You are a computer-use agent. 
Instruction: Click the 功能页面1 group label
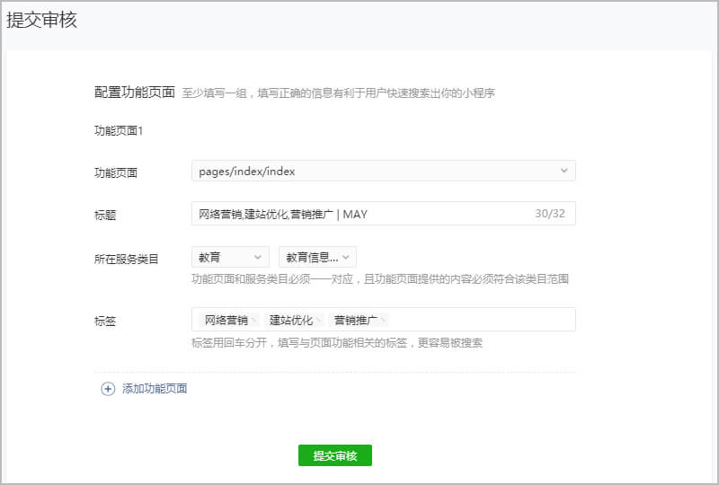point(119,130)
